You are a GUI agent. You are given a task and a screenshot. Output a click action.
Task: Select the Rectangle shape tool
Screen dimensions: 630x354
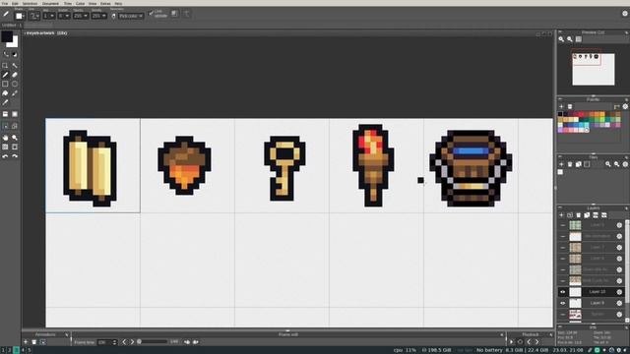[x=5, y=84]
